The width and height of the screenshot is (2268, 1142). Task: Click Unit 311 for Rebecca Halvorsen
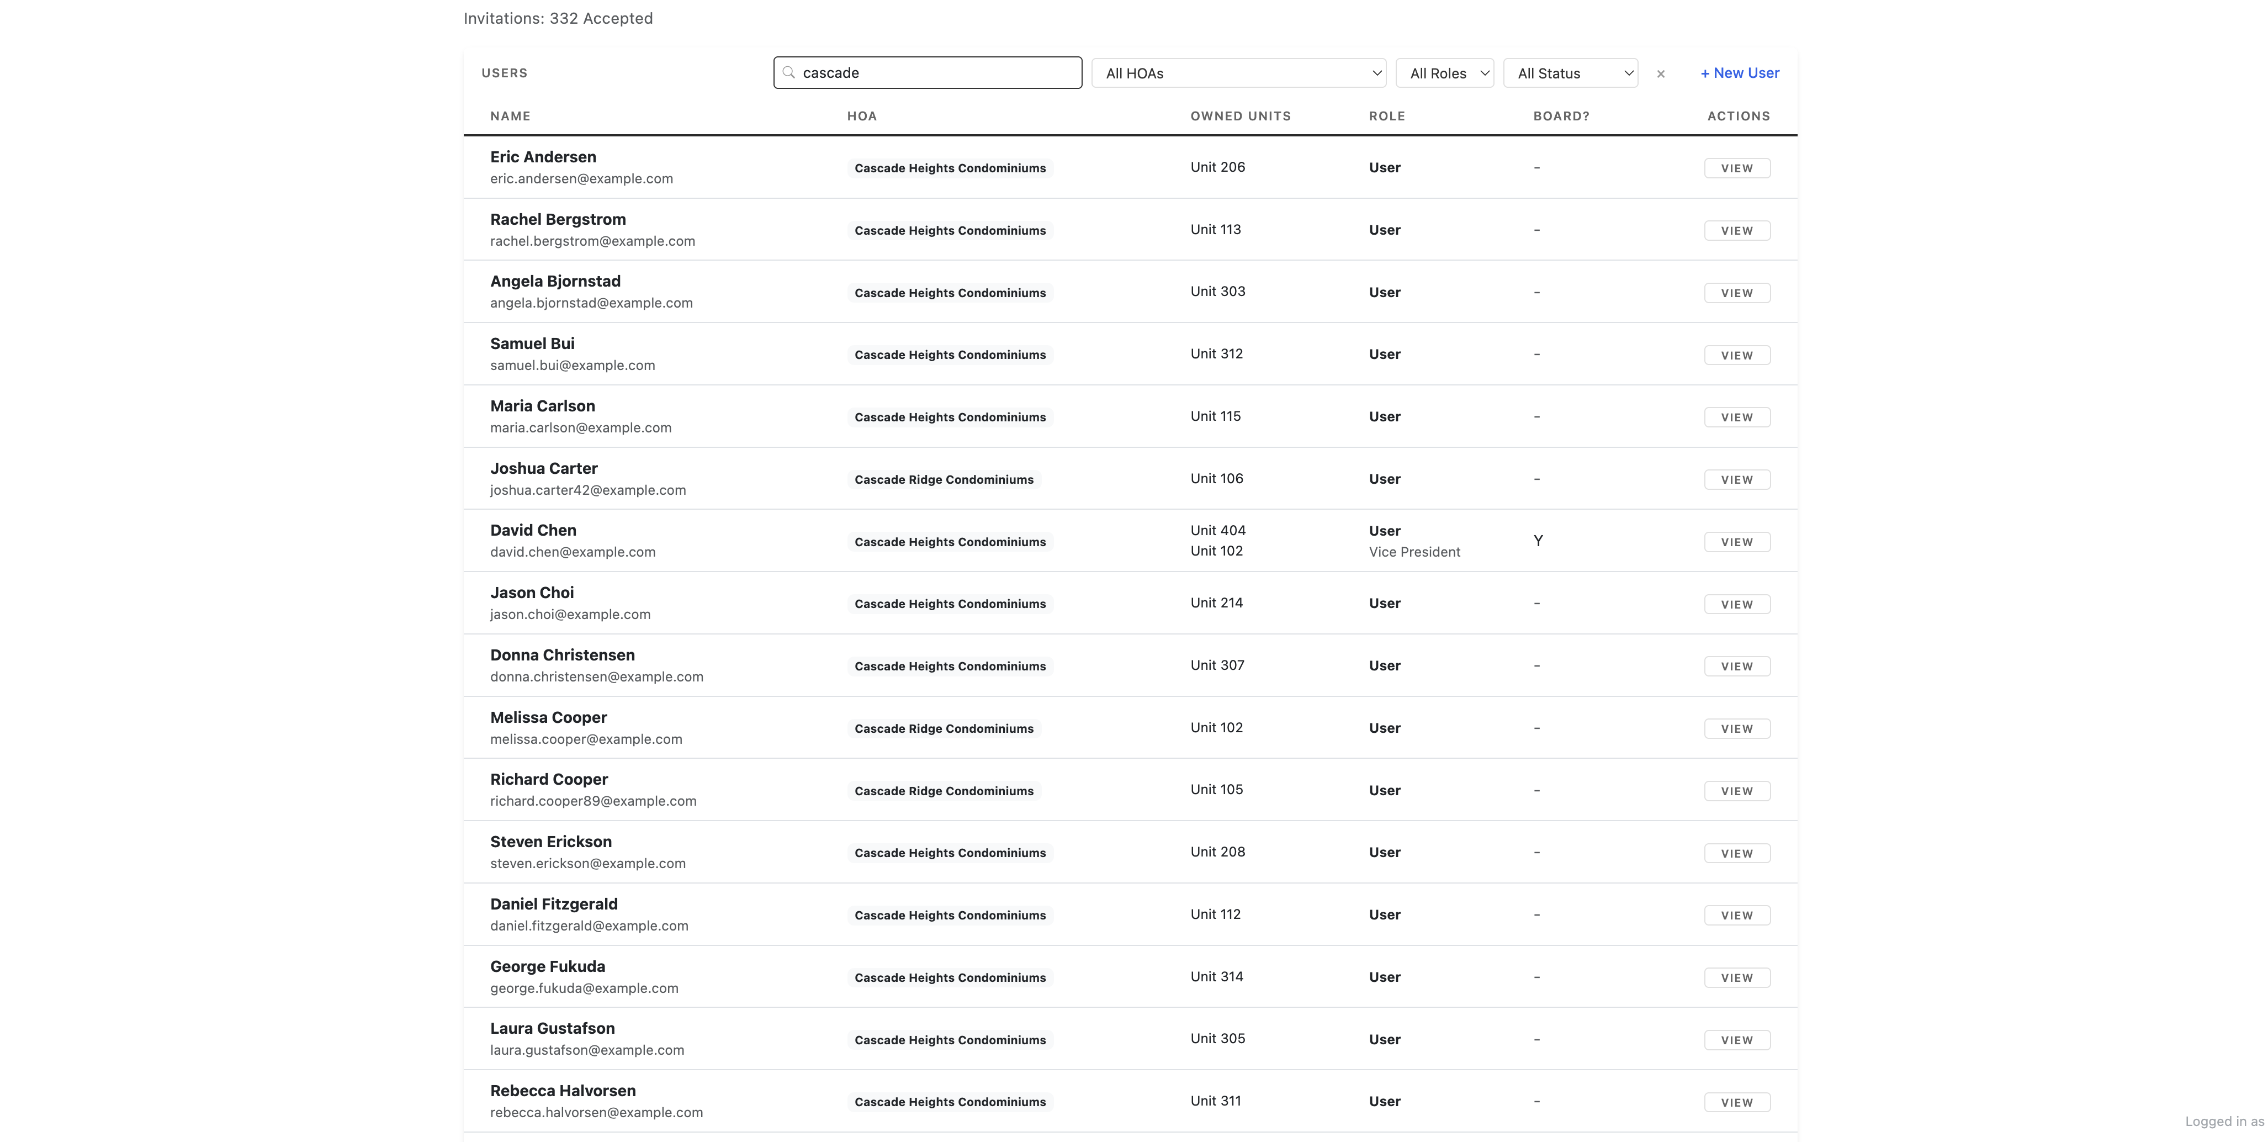pyautogui.click(x=1216, y=1102)
